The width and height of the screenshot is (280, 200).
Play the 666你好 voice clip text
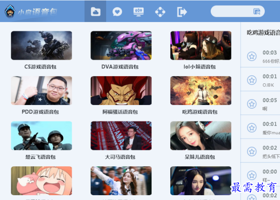click(x=271, y=61)
